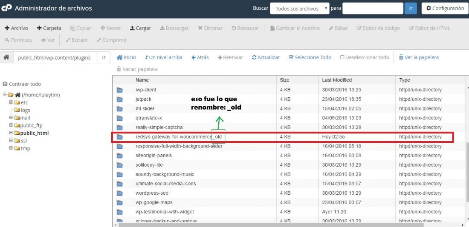Select the really-simple-captcha folder name
The height and width of the screenshot is (227, 469).
pos(159,128)
